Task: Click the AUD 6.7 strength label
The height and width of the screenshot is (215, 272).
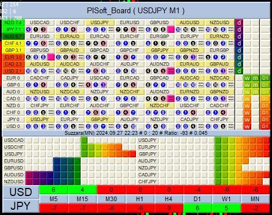Action: coord(13,36)
